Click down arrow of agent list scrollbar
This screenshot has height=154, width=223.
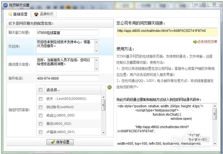click(103, 133)
